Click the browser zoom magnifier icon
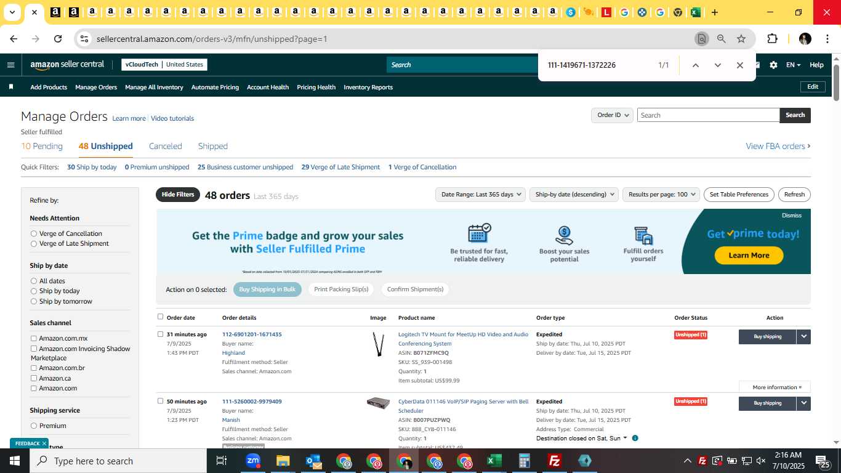841x473 pixels. click(x=722, y=39)
